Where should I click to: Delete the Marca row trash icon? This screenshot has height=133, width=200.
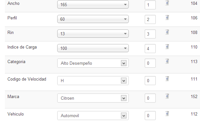click(167, 96)
